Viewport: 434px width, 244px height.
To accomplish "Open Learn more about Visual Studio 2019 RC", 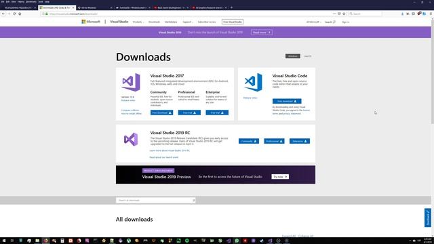I will coord(170,150).
